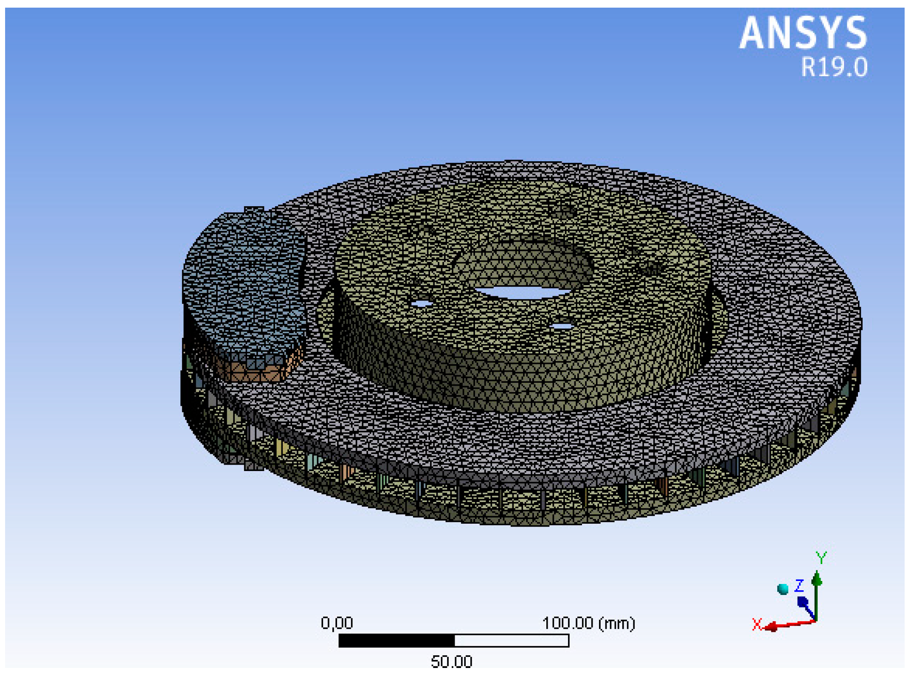
Task: Click the black half of the scale ruler
Action: 396,640
